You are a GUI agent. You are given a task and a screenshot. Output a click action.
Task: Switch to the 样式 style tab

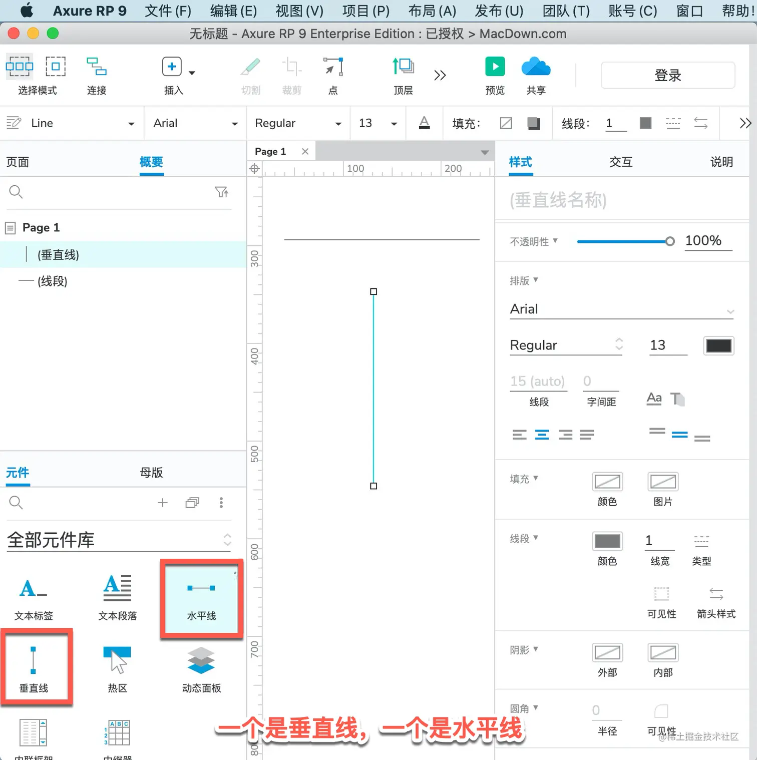521,162
